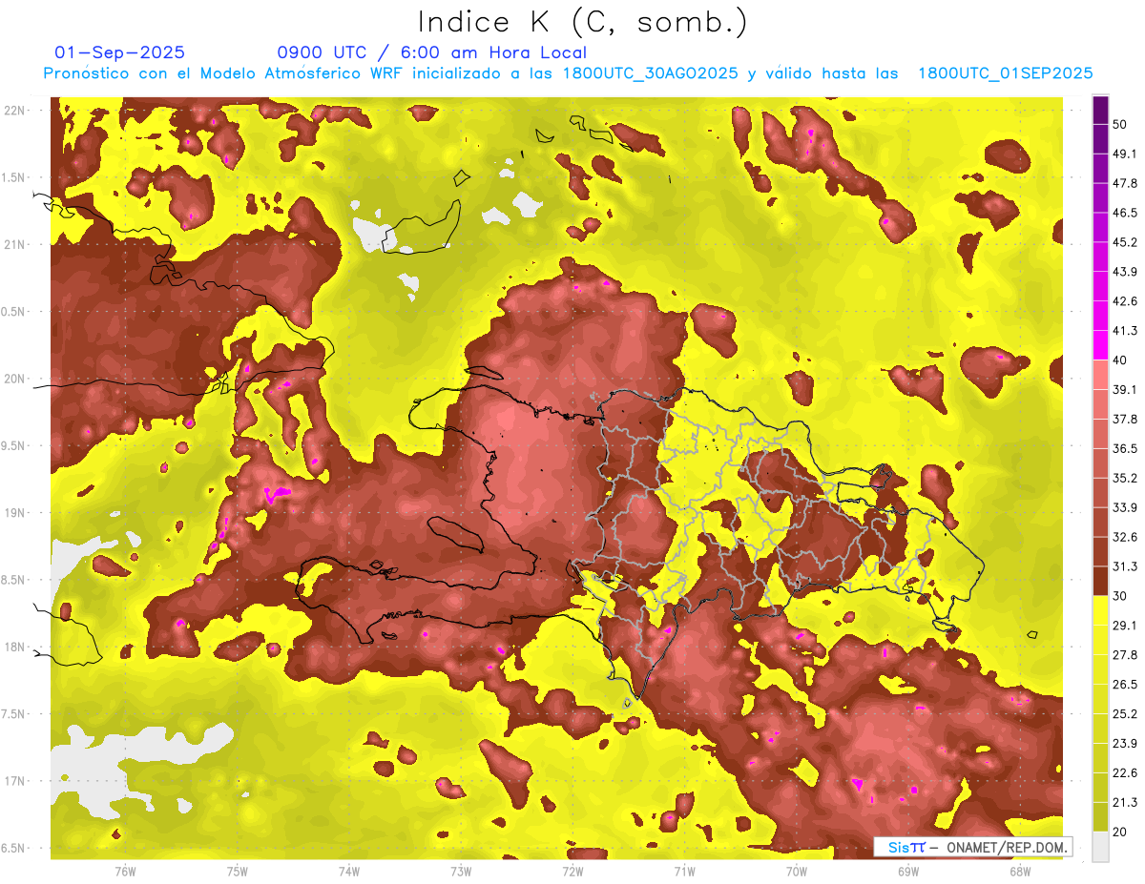Select color bar value "30"
Image resolution: width=1145 pixels, height=884 pixels.
pyautogui.click(x=1119, y=596)
